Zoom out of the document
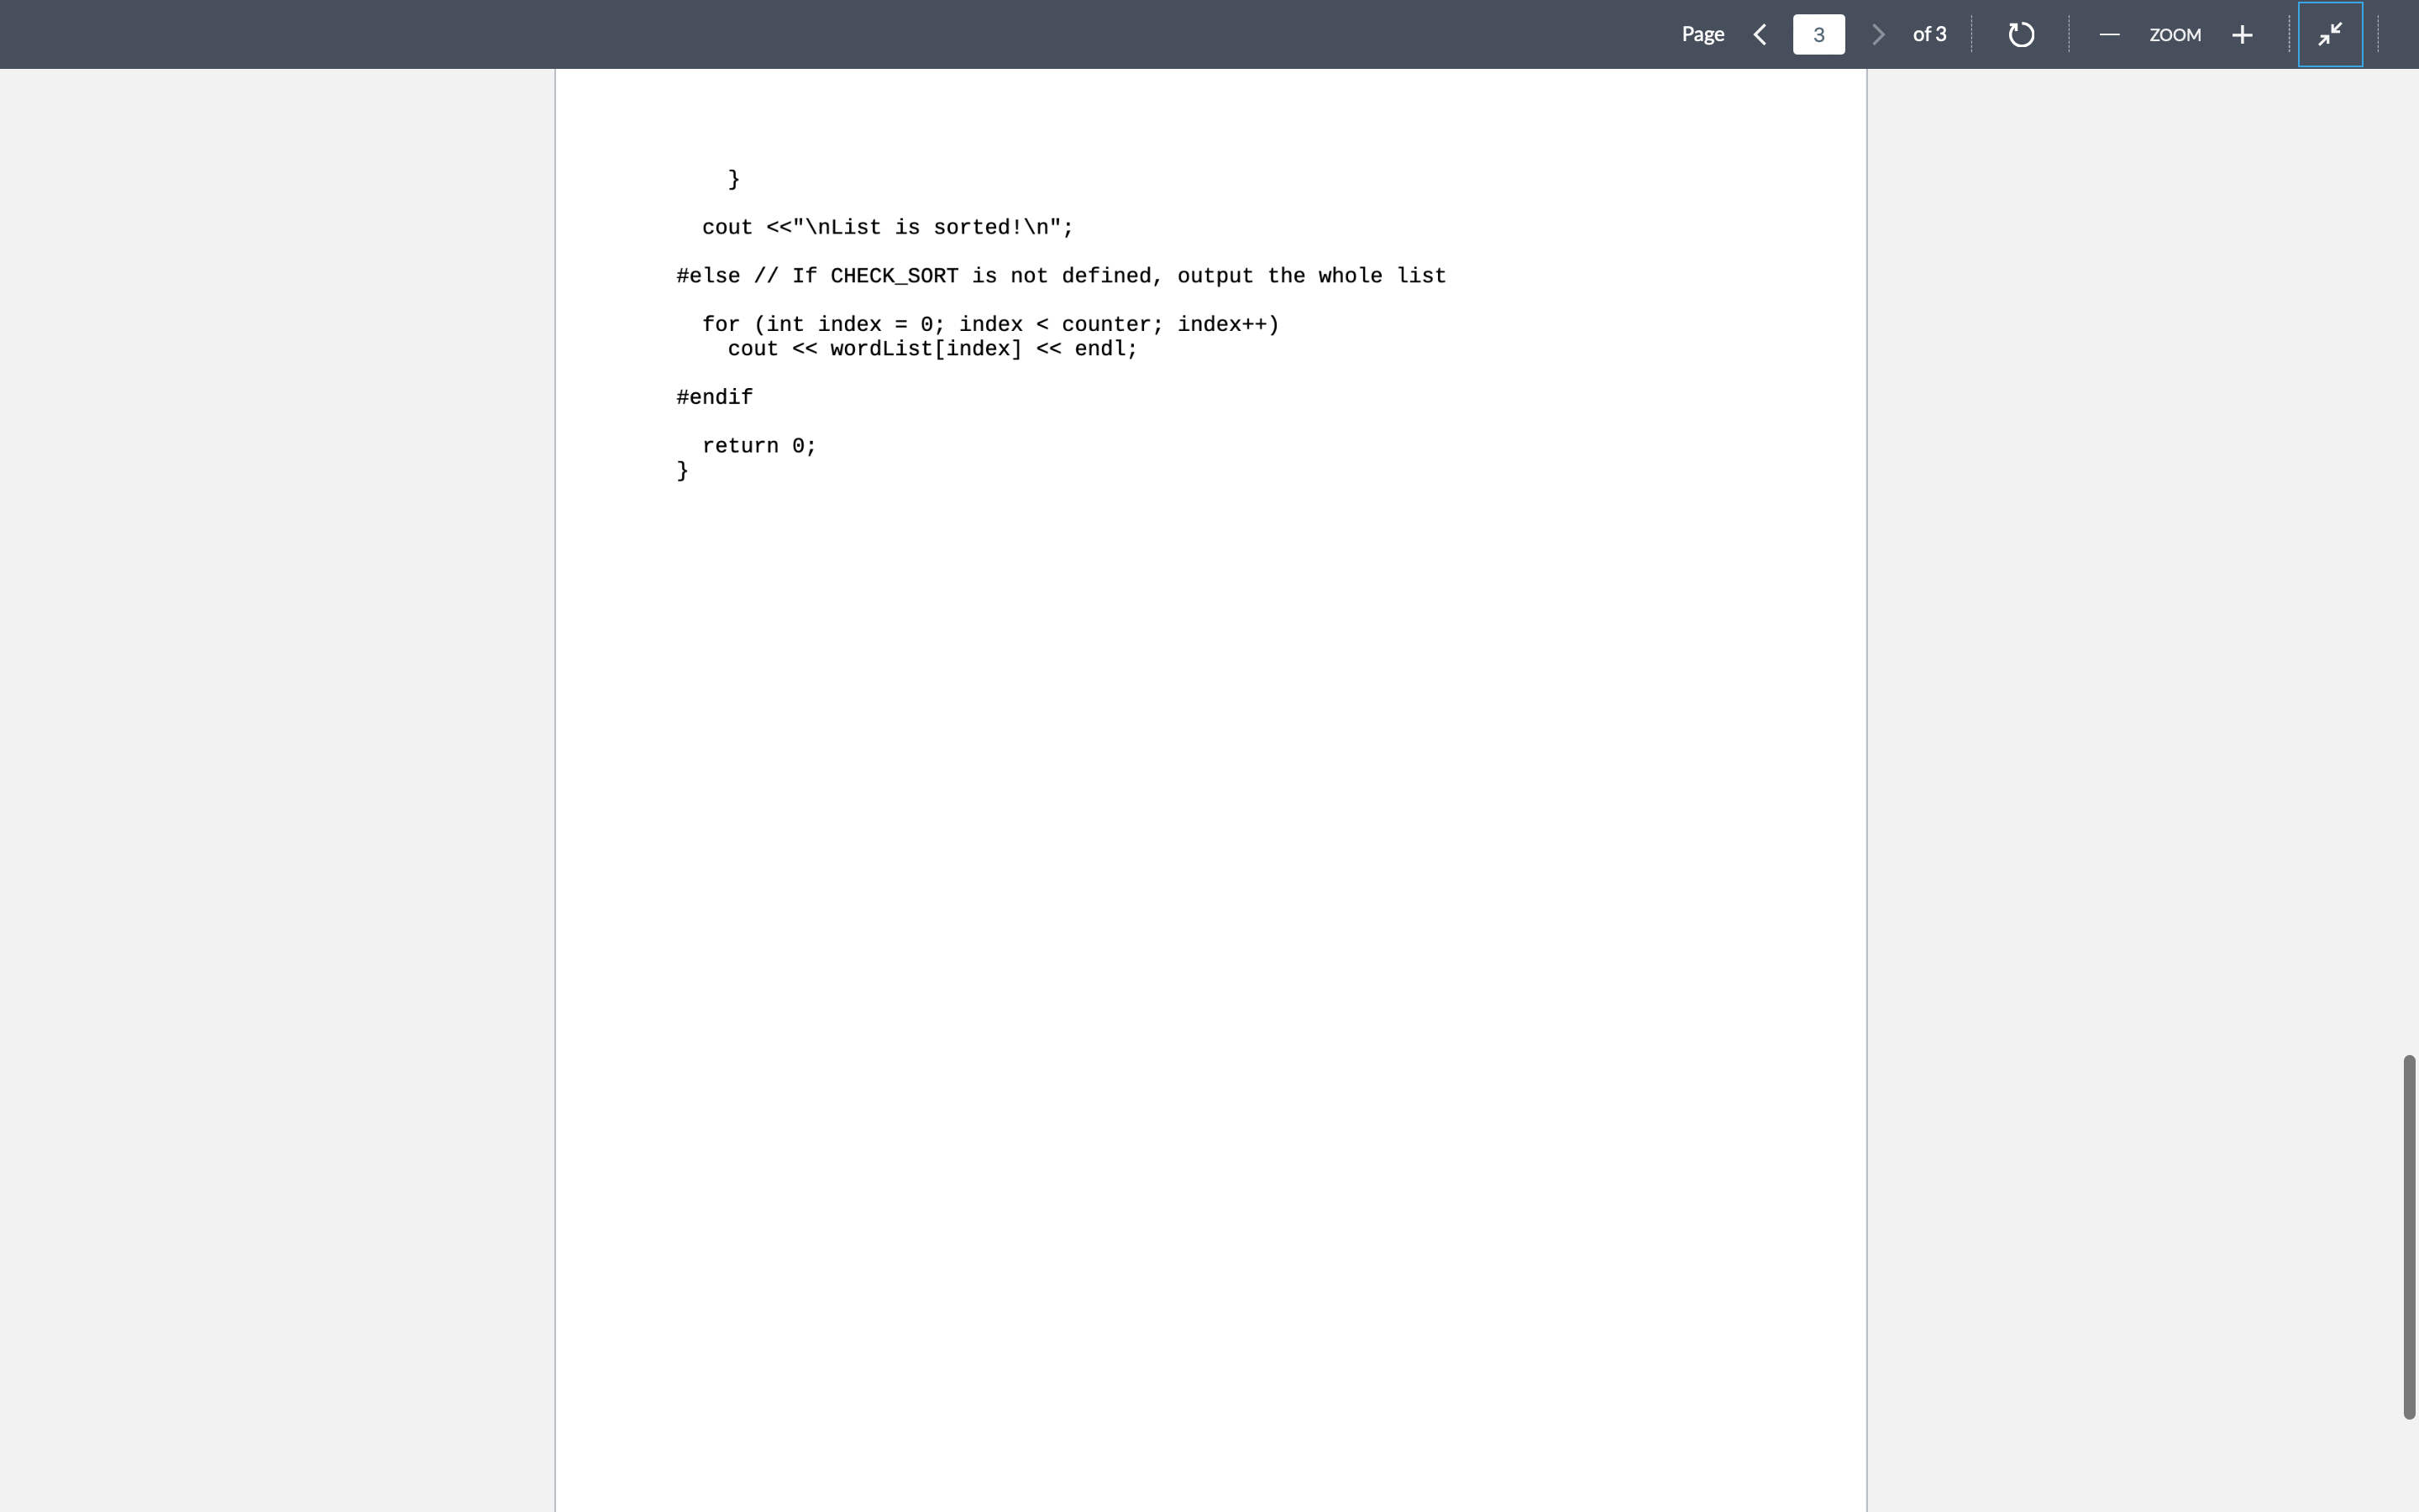This screenshot has height=1512, width=2419. pos(2109,34)
